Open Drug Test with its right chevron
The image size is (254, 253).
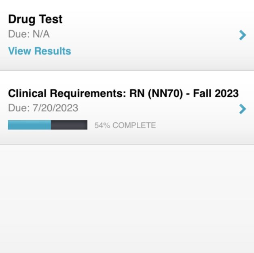click(x=242, y=35)
